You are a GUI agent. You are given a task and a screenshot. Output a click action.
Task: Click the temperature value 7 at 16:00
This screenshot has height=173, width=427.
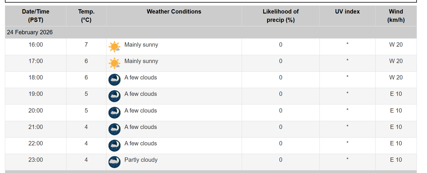click(86, 45)
